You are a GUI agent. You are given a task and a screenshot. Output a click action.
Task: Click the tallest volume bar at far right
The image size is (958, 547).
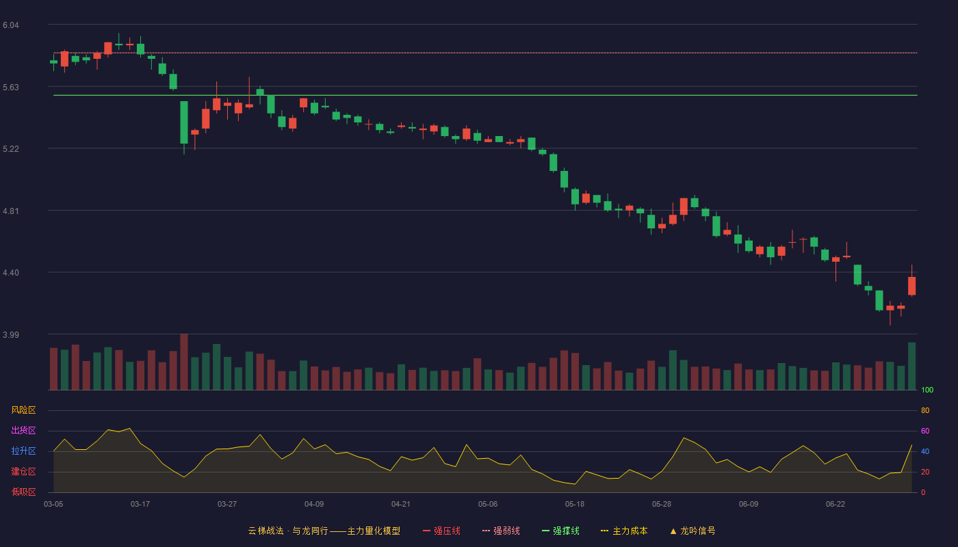tap(911, 366)
